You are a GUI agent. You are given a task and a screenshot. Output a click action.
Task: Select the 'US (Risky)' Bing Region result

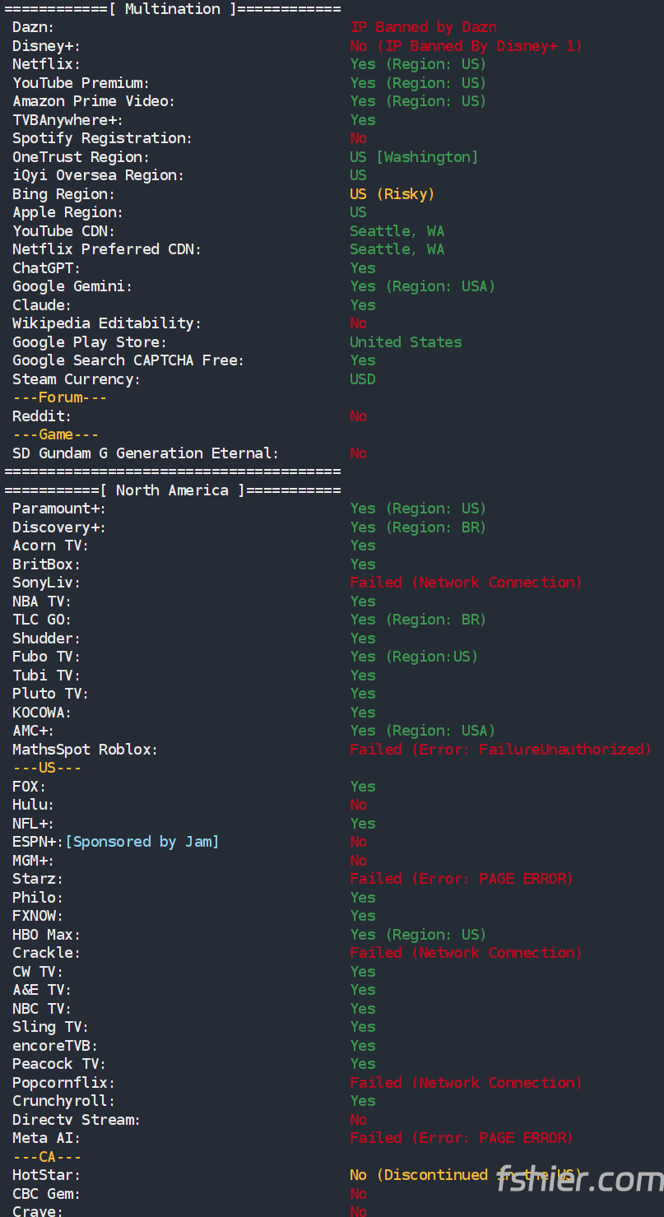pos(392,194)
